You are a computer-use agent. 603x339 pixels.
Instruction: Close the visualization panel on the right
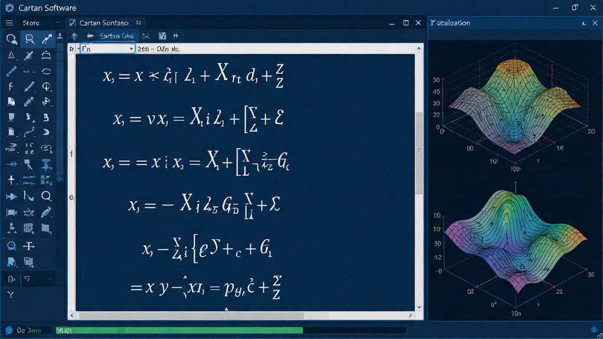[595, 23]
